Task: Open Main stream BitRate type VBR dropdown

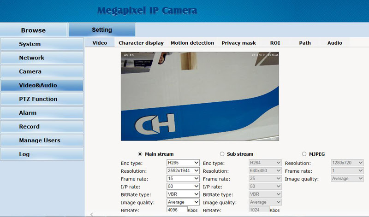Action: point(183,194)
